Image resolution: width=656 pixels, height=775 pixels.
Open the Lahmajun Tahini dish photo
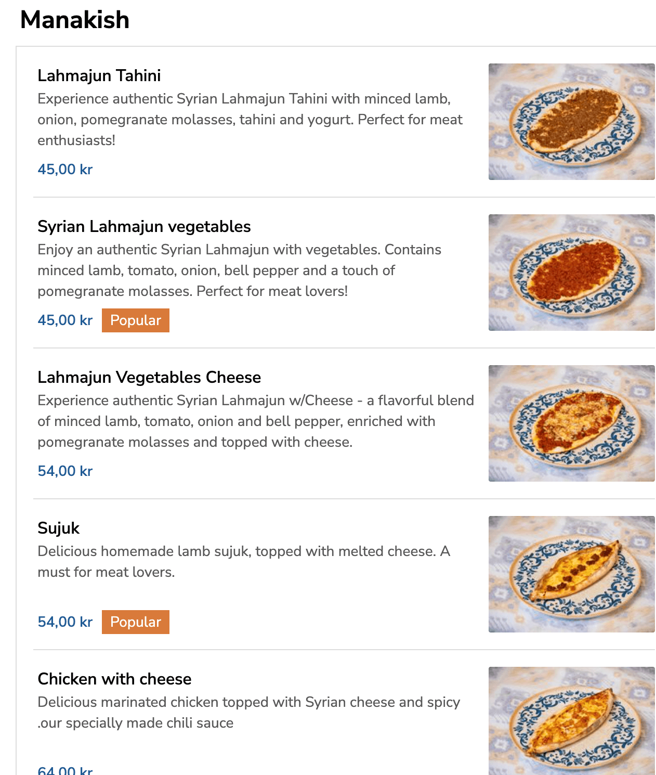pos(571,122)
